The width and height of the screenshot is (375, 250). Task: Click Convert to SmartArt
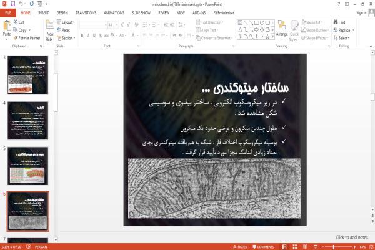point(214,38)
